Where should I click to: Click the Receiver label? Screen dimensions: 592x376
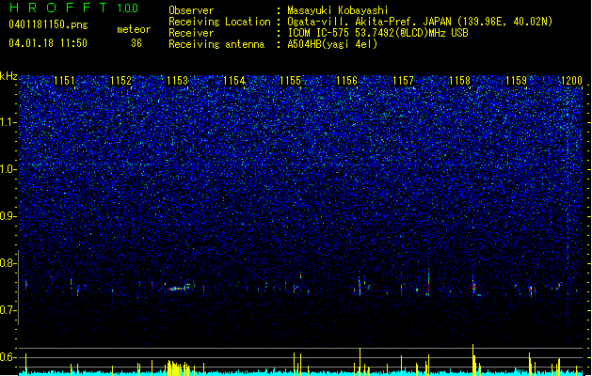191,33
